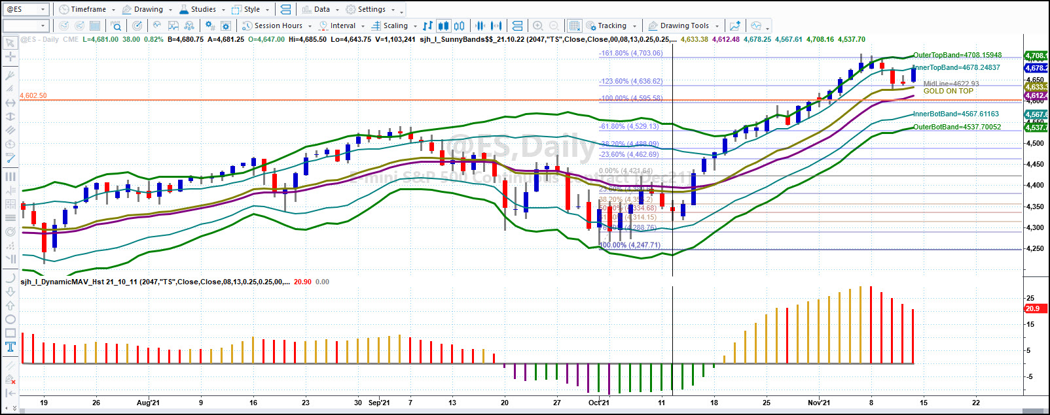Toggle the expand bar spacing button

(x=497, y=26)
